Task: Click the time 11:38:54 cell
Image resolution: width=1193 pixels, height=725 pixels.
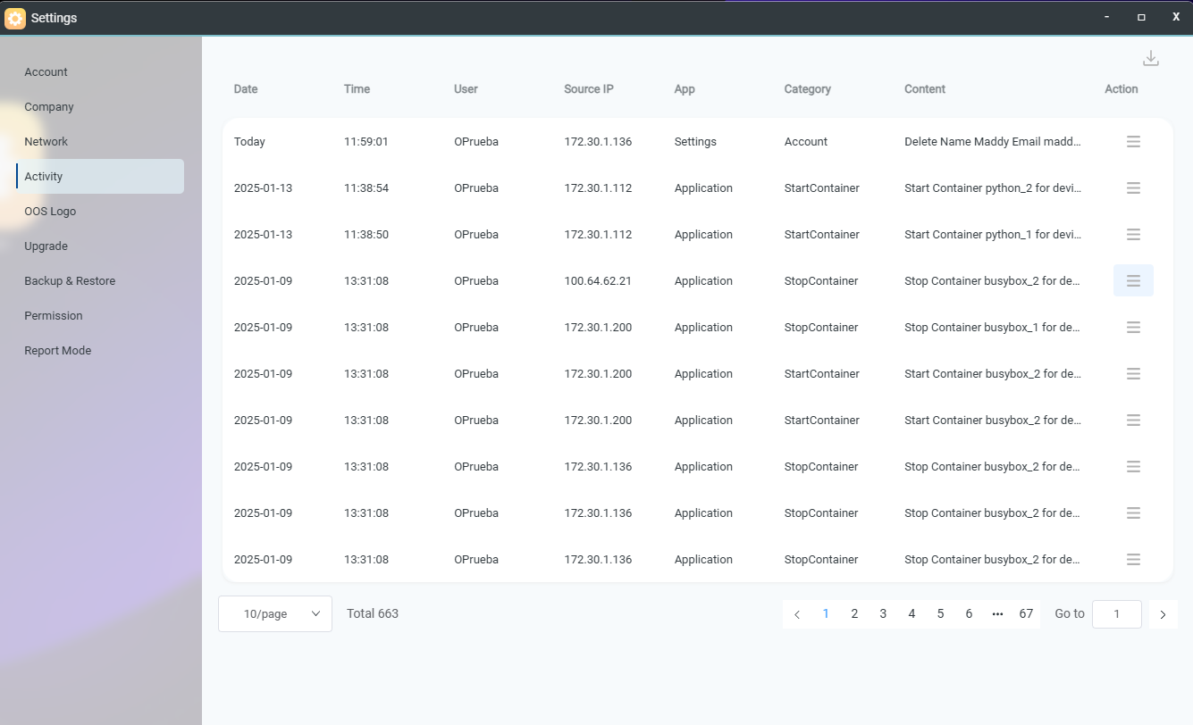Action: 366,187
